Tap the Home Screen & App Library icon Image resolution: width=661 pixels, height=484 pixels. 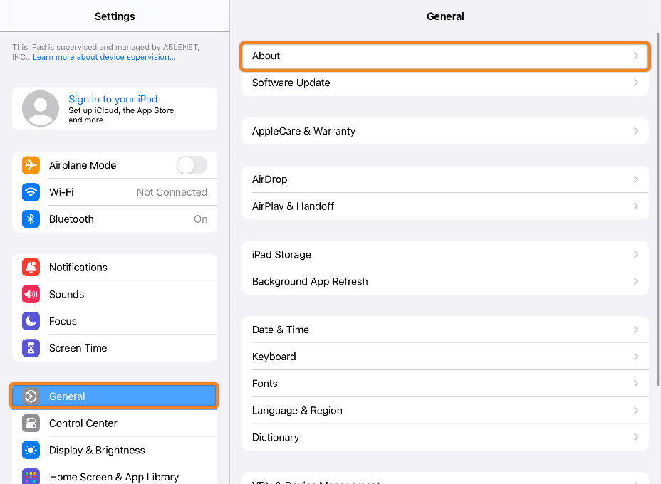point(31,476)
